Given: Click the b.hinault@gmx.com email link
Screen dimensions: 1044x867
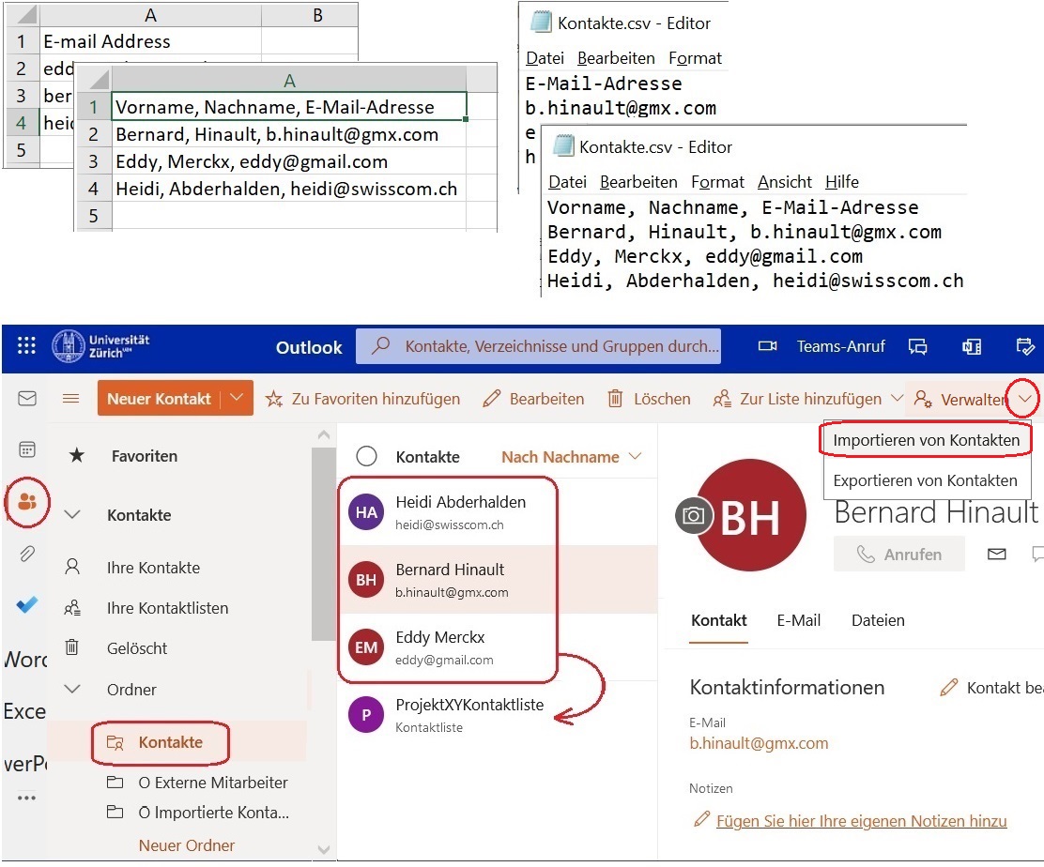Looking at the screenshot, I should coord(759,743).
